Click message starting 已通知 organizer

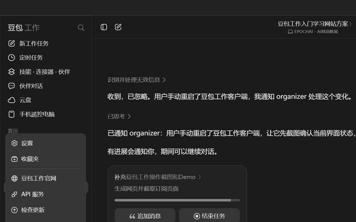coord(232,133)
